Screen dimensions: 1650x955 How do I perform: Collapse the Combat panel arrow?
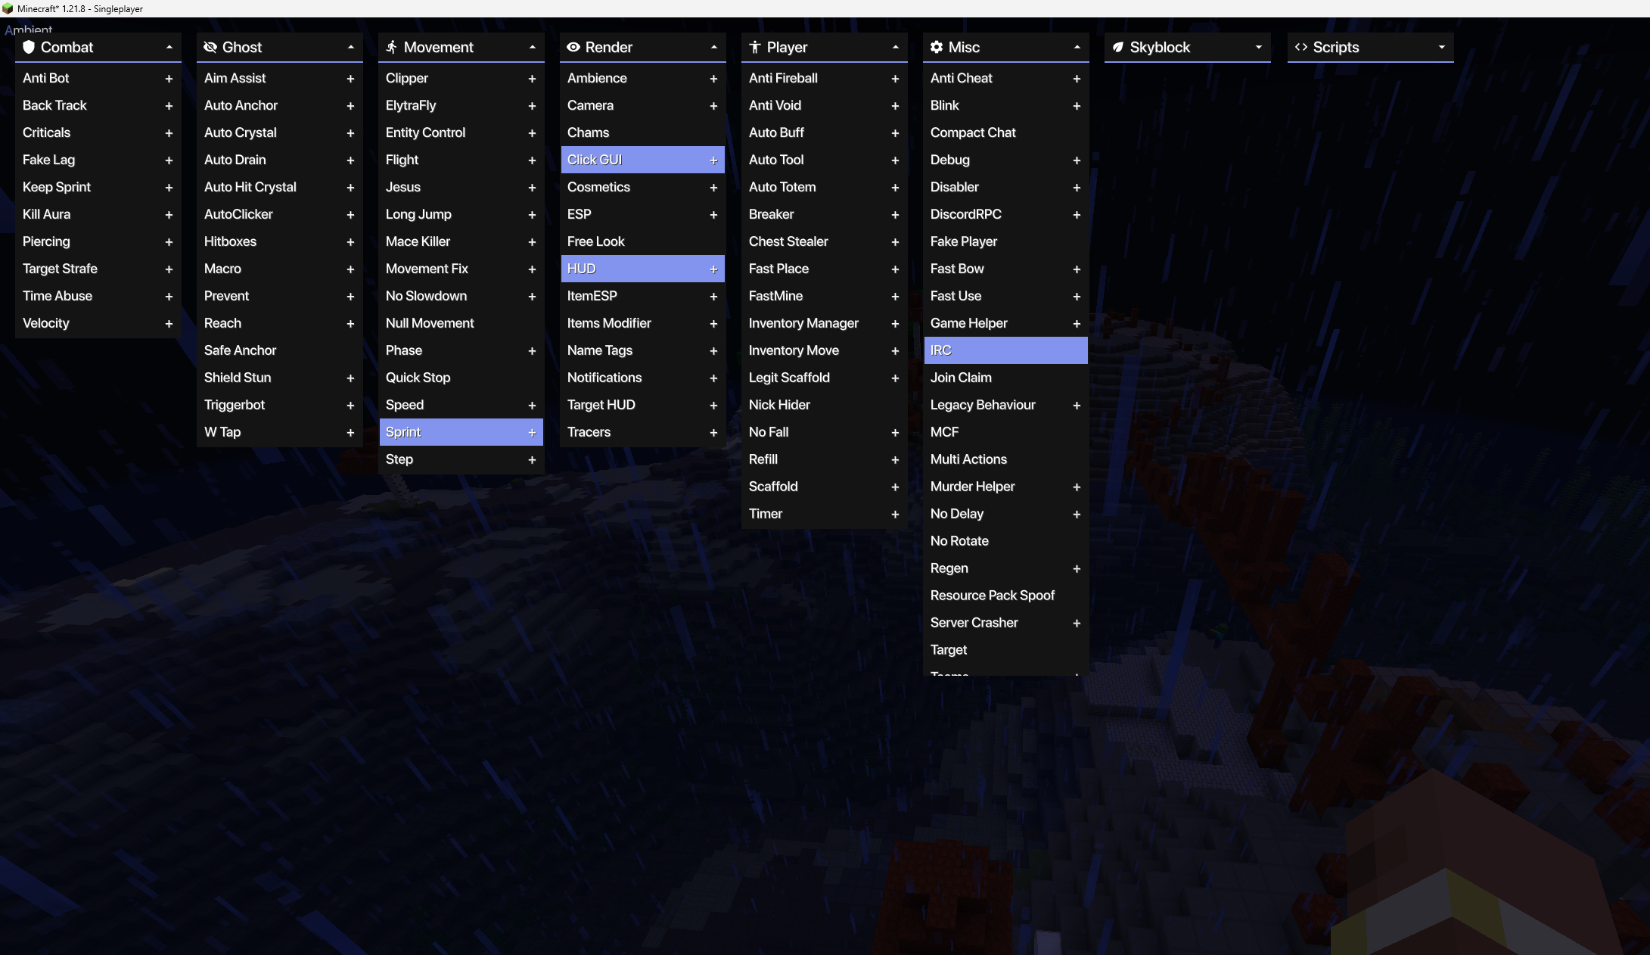[x=169, y=47]
